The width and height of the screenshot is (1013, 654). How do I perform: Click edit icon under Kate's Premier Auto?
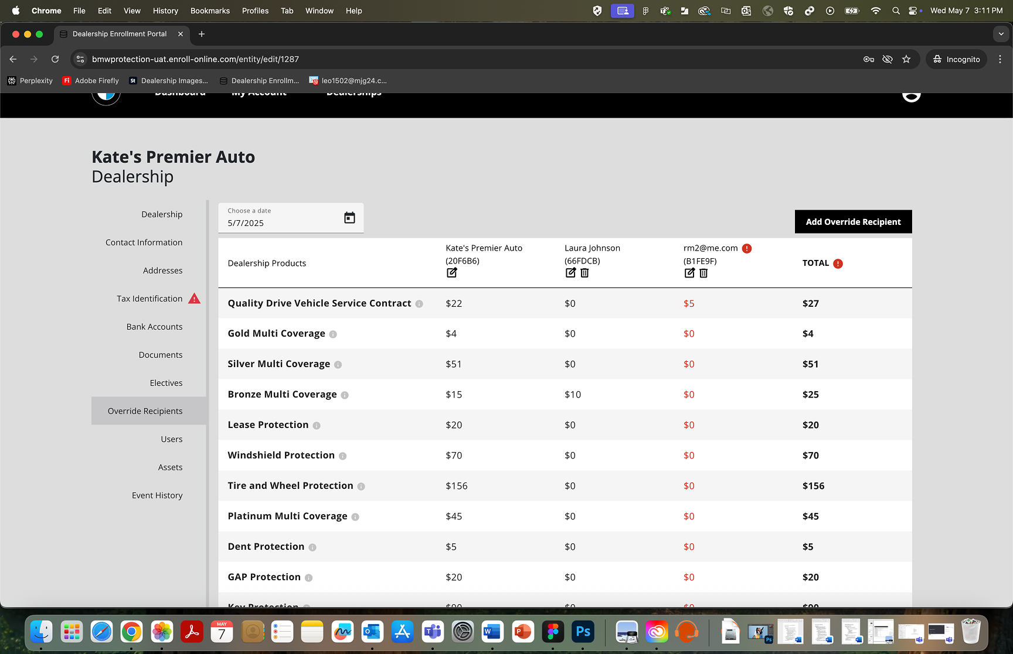[x=451, y=273]
